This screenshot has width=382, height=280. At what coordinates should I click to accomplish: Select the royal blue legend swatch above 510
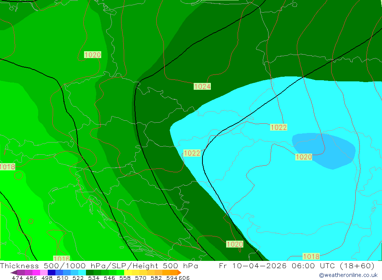click(58, 272)
